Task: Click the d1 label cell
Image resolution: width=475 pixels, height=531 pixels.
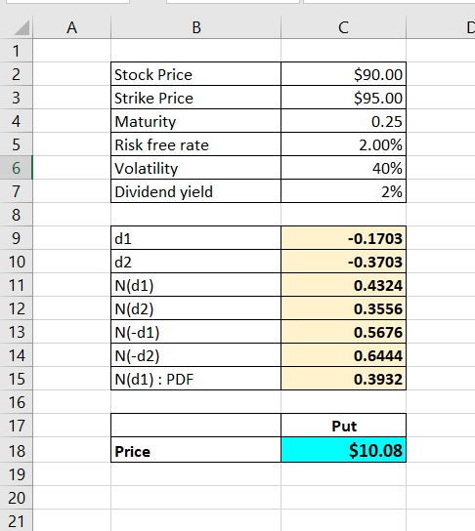Action: click(196, 238)
